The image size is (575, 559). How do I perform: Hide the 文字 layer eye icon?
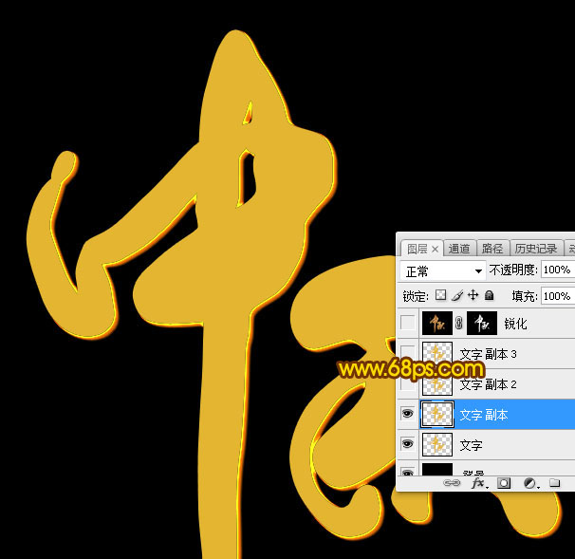point(407,444)
